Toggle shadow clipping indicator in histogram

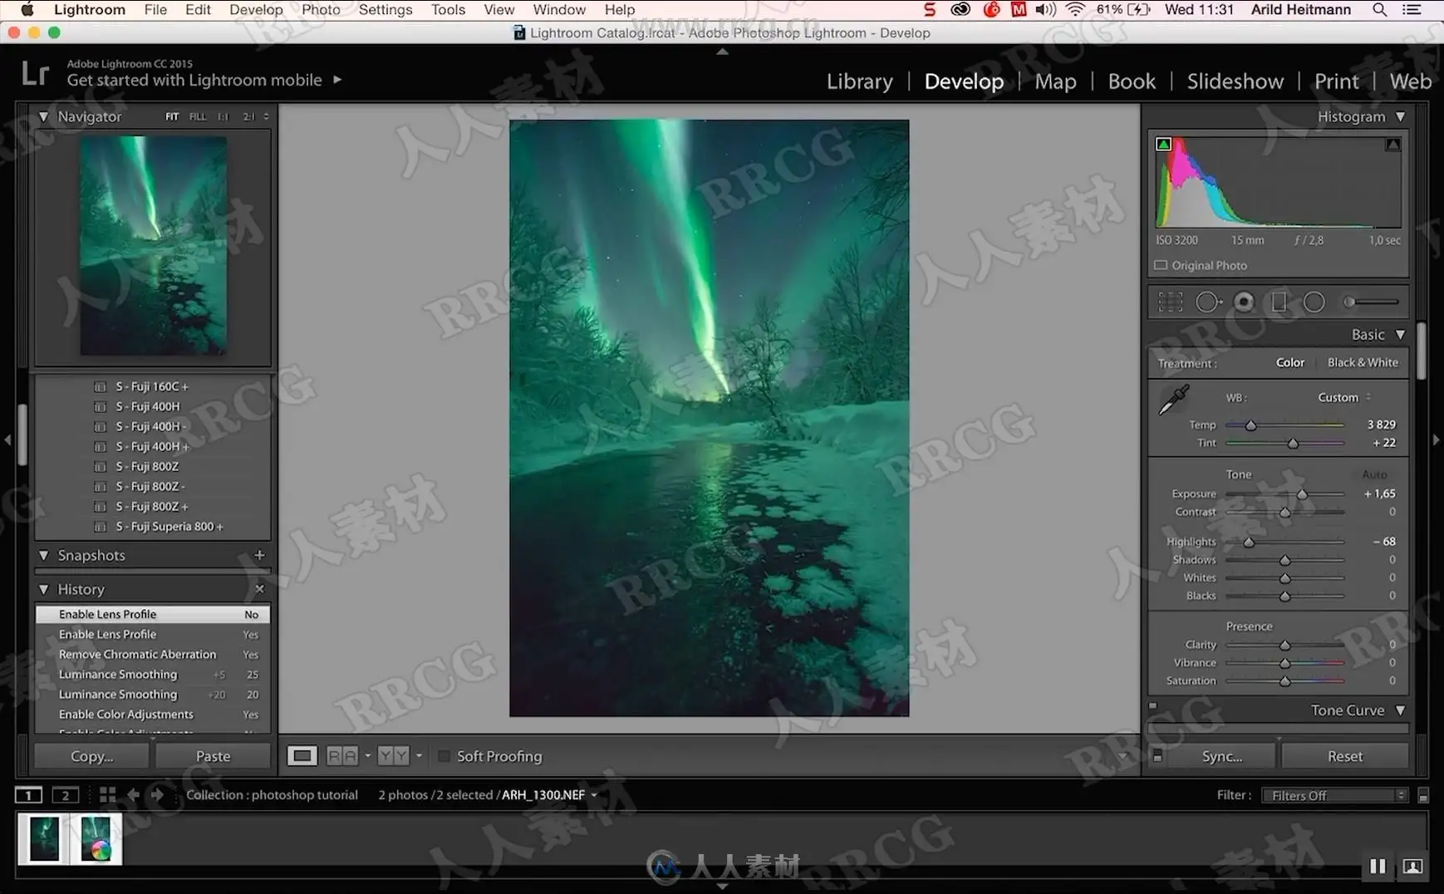(x=1163, y=144)
